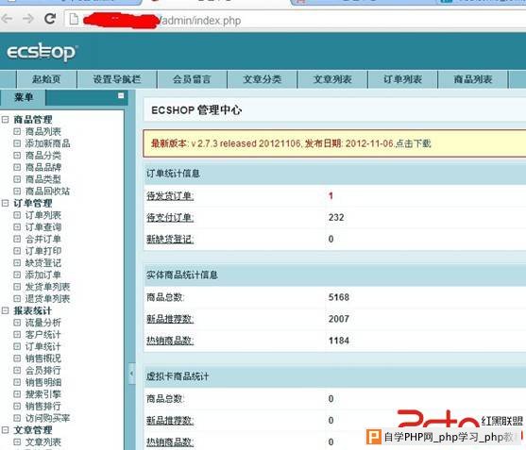Click the ECSHOP logo
Viewport: 526px width, 450px height.
42,52
